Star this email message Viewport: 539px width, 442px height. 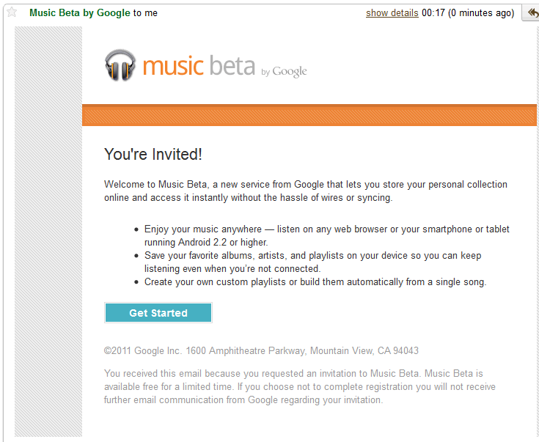(11, 12)
